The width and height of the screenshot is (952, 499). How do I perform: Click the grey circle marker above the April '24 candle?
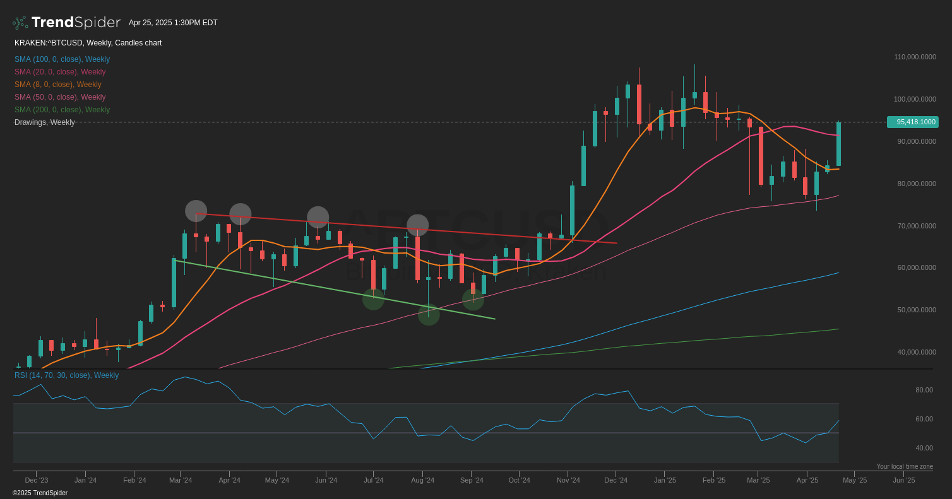coord(240,214)
